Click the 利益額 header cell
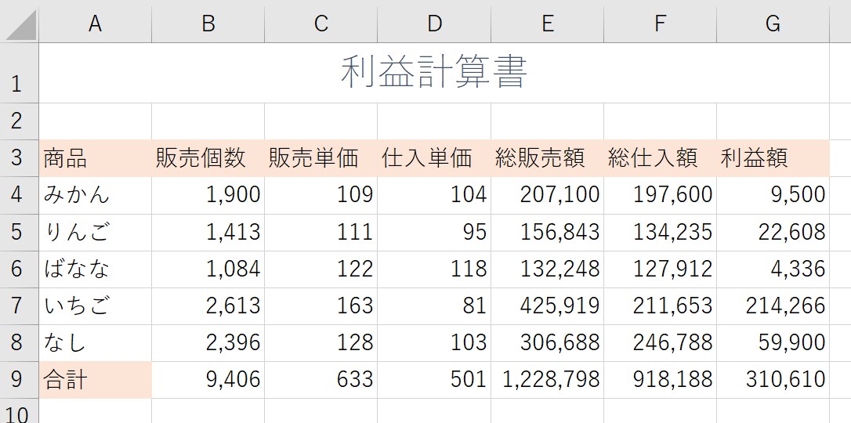This screenshot has height=423, width=851. pos(773,158)
